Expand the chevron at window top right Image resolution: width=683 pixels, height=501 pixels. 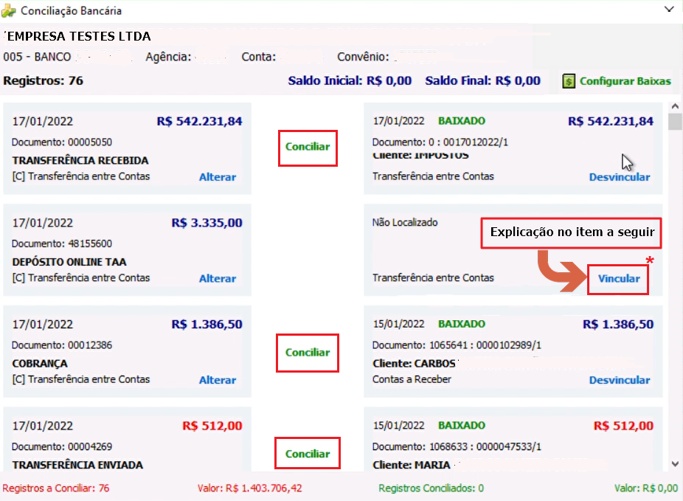pos(669,9)
